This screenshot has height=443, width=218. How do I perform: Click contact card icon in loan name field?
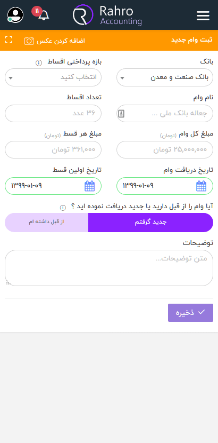click(x=122, y=114)
